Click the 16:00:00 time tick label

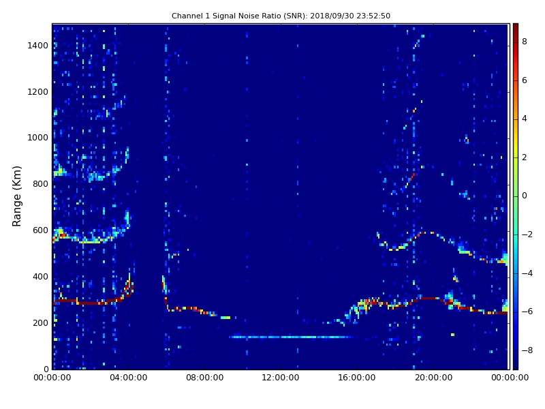357,378
